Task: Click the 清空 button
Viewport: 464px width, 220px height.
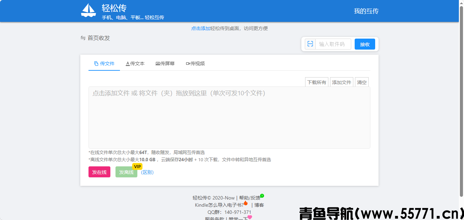Action: coord(362,82)
